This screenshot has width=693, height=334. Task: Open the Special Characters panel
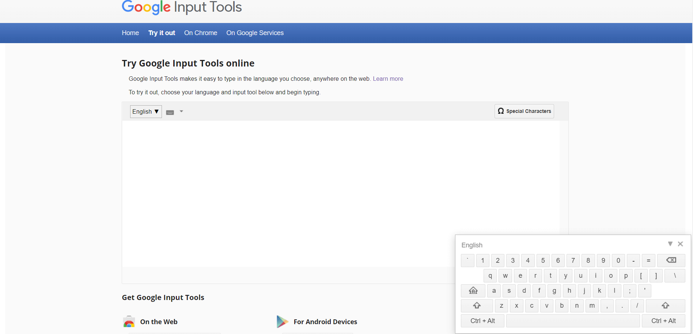tap(524, 111)
